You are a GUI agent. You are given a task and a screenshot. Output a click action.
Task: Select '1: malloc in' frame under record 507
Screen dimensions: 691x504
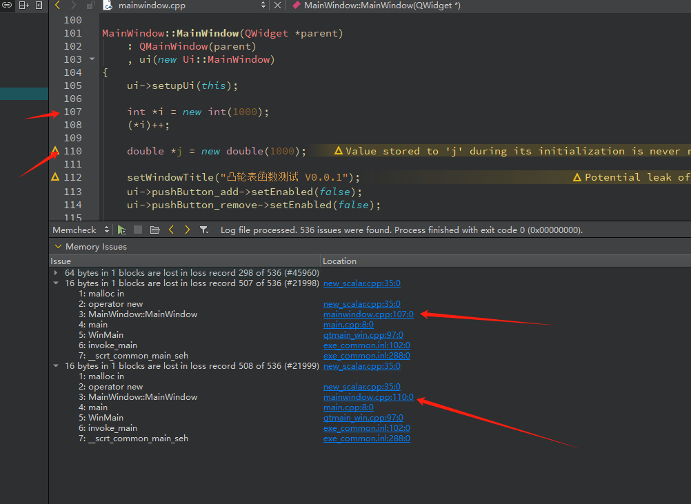coord(101,294)
